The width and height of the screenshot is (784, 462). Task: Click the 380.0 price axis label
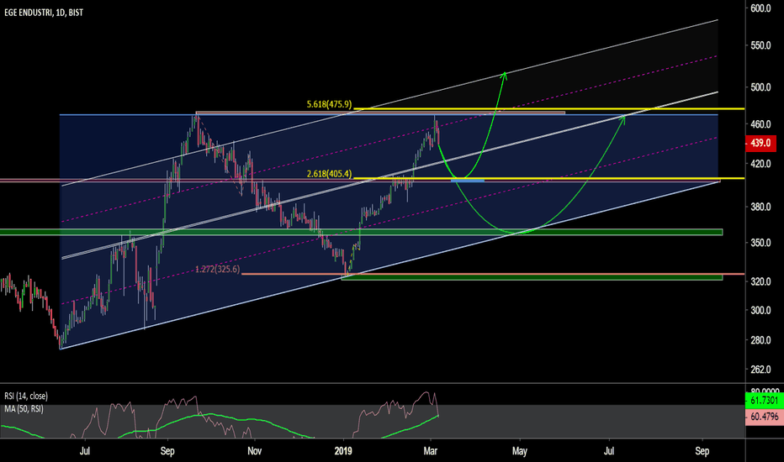coord(760,207)
